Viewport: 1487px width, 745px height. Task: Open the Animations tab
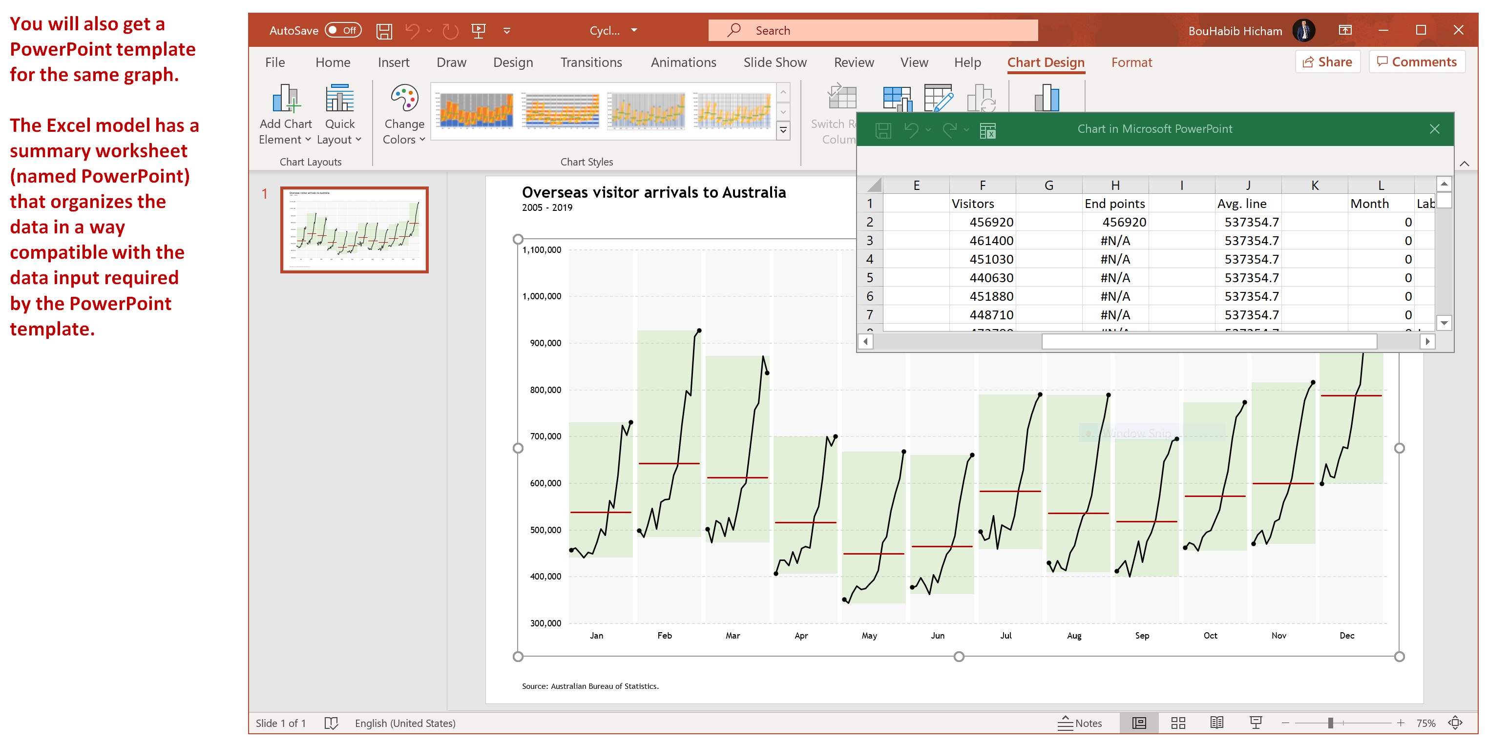684,62
